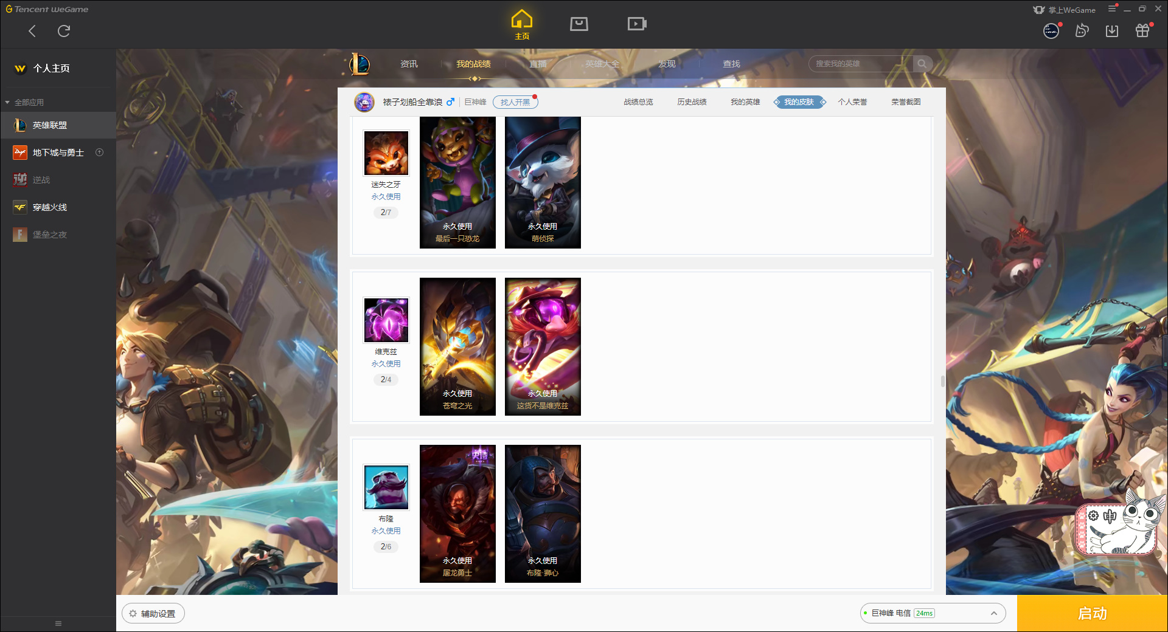Click the skin list vertical scrollbar
Image resolution: width=1168 pixels, height=632 pixels.
coord(943,381)
